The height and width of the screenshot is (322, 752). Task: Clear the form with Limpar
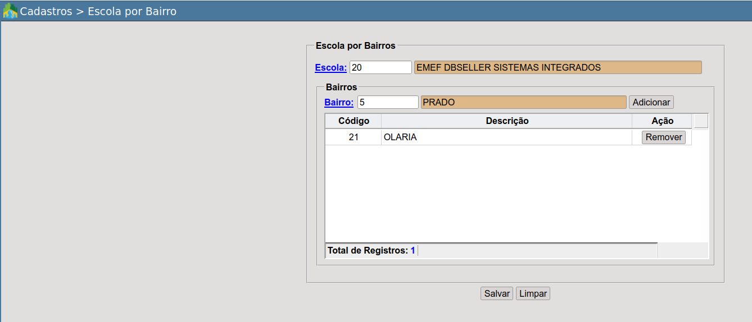(x=533, y=293)
